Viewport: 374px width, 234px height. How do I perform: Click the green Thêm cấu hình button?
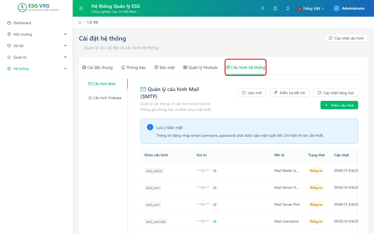[339, 105]
